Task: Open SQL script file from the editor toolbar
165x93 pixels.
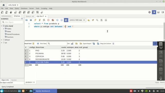Action: [27, 20]
